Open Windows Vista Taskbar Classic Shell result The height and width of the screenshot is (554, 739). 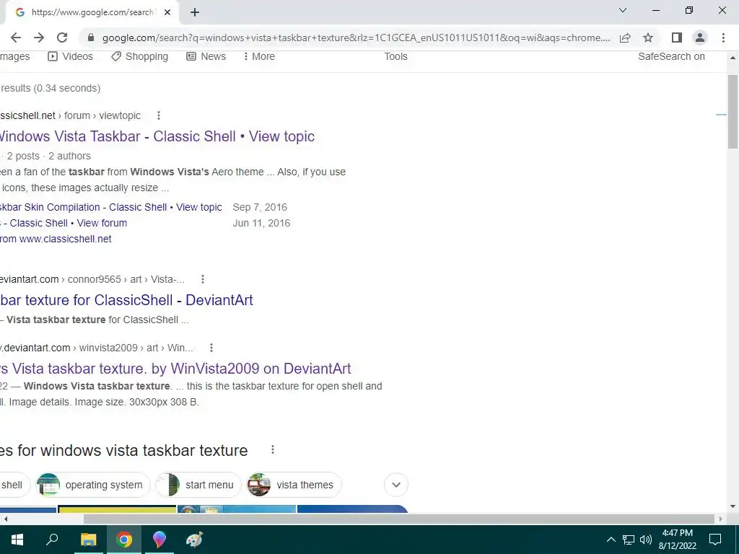tap(157, 136)
